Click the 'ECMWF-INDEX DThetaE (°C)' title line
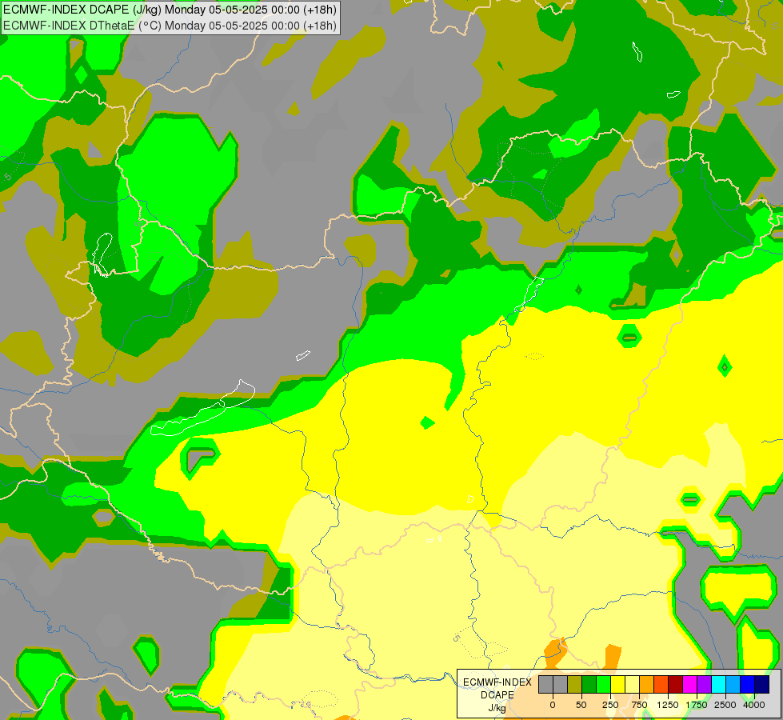This screenshot has width=783, height=720. click(x=170, y=26)
